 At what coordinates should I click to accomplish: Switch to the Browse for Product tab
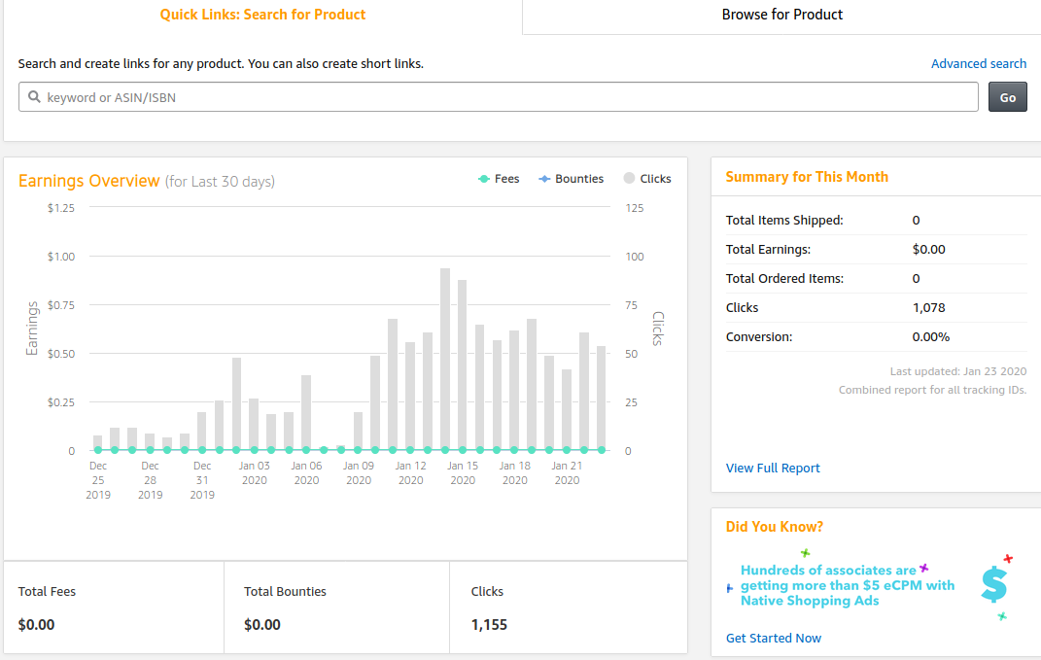tap(781, 16)
